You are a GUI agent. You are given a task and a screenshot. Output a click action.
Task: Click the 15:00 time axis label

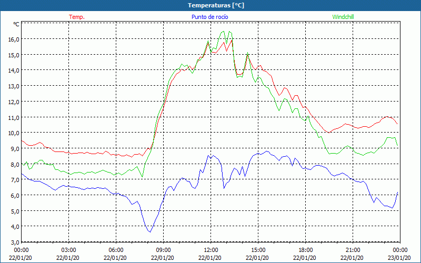pos(258,250)
